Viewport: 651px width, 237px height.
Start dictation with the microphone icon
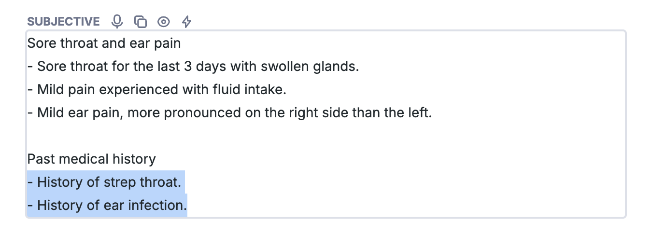(x=117, y=21)
